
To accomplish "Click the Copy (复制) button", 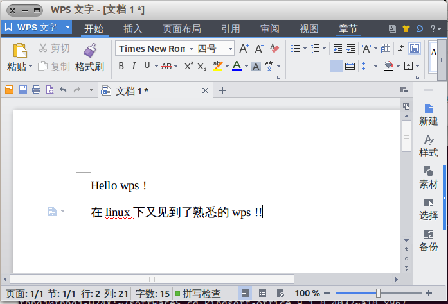I will point(54,67).
